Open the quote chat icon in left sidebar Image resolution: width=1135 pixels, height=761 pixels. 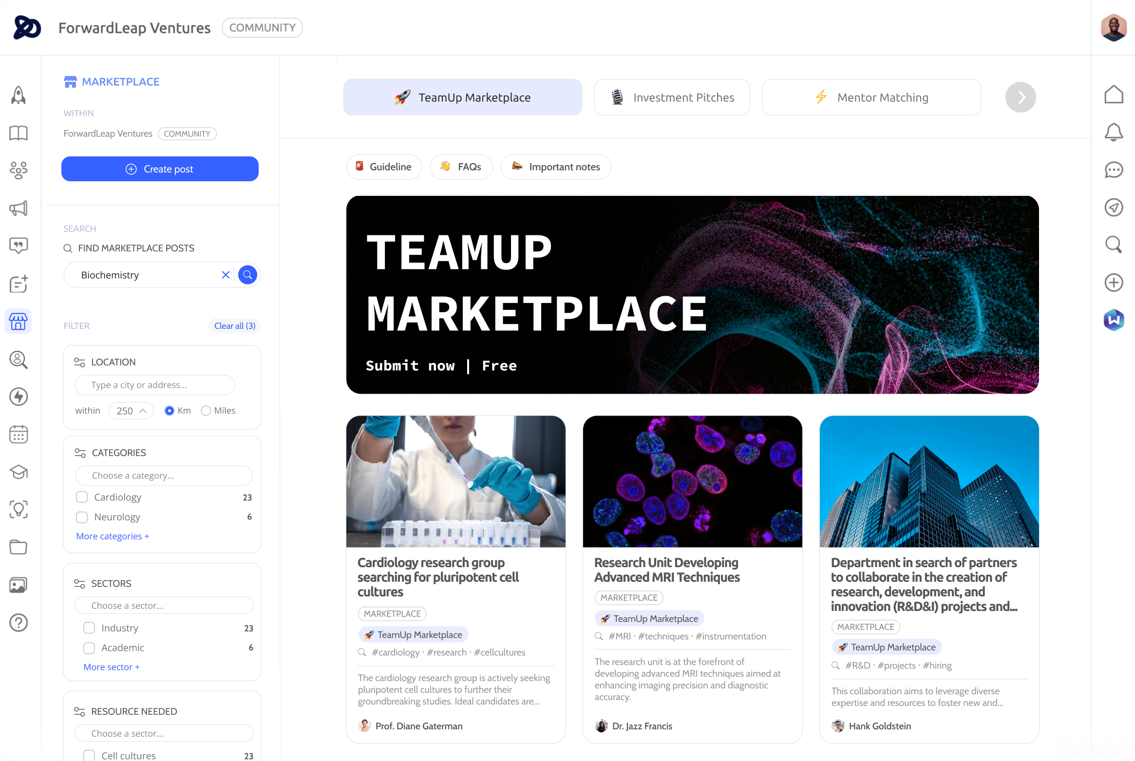(19, 246)
